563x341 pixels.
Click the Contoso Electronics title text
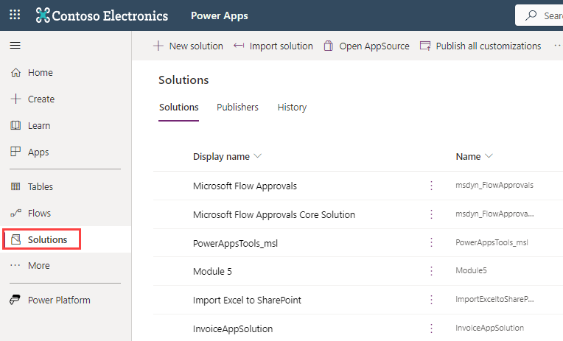[x=110, y=15]
